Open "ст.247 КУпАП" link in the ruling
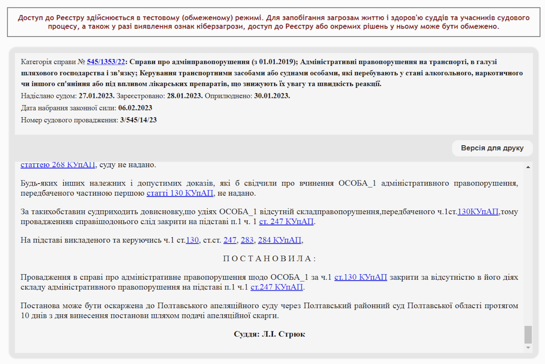Screen dimensions: 545x364 [276, 287]
